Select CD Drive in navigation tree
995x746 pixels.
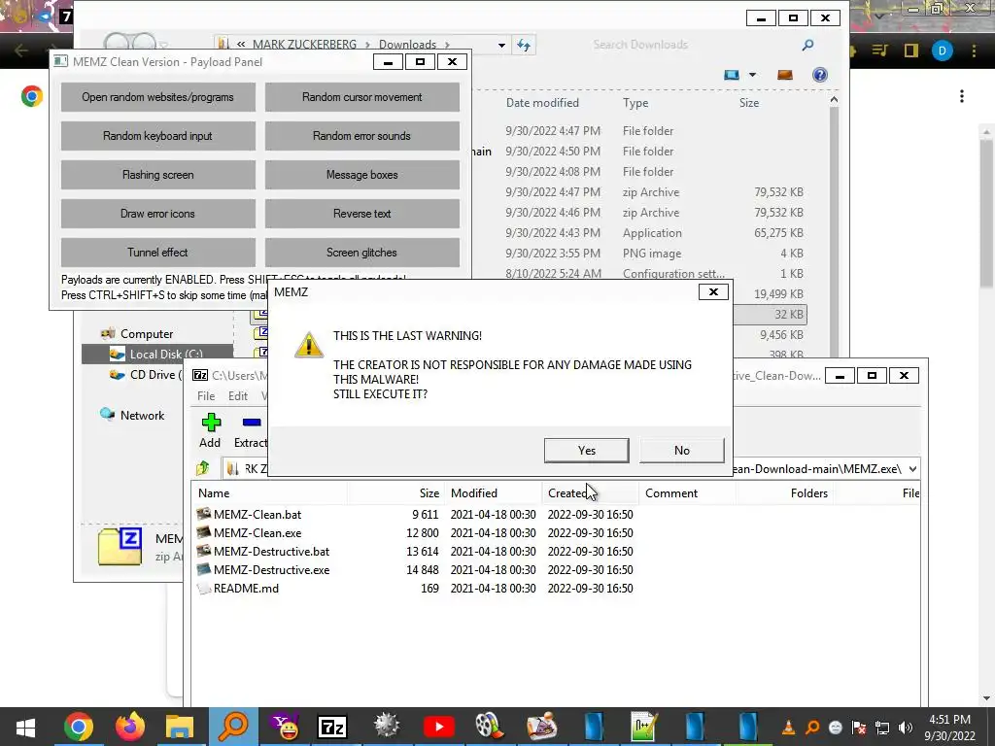(x=146, y=374)
